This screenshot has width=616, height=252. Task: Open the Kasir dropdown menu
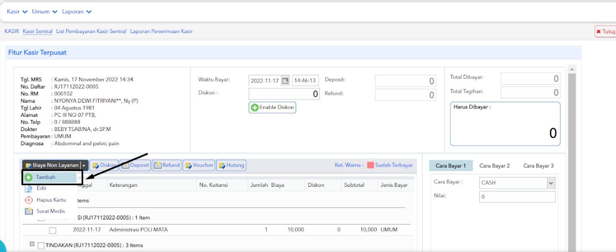(x=17, y=12)
